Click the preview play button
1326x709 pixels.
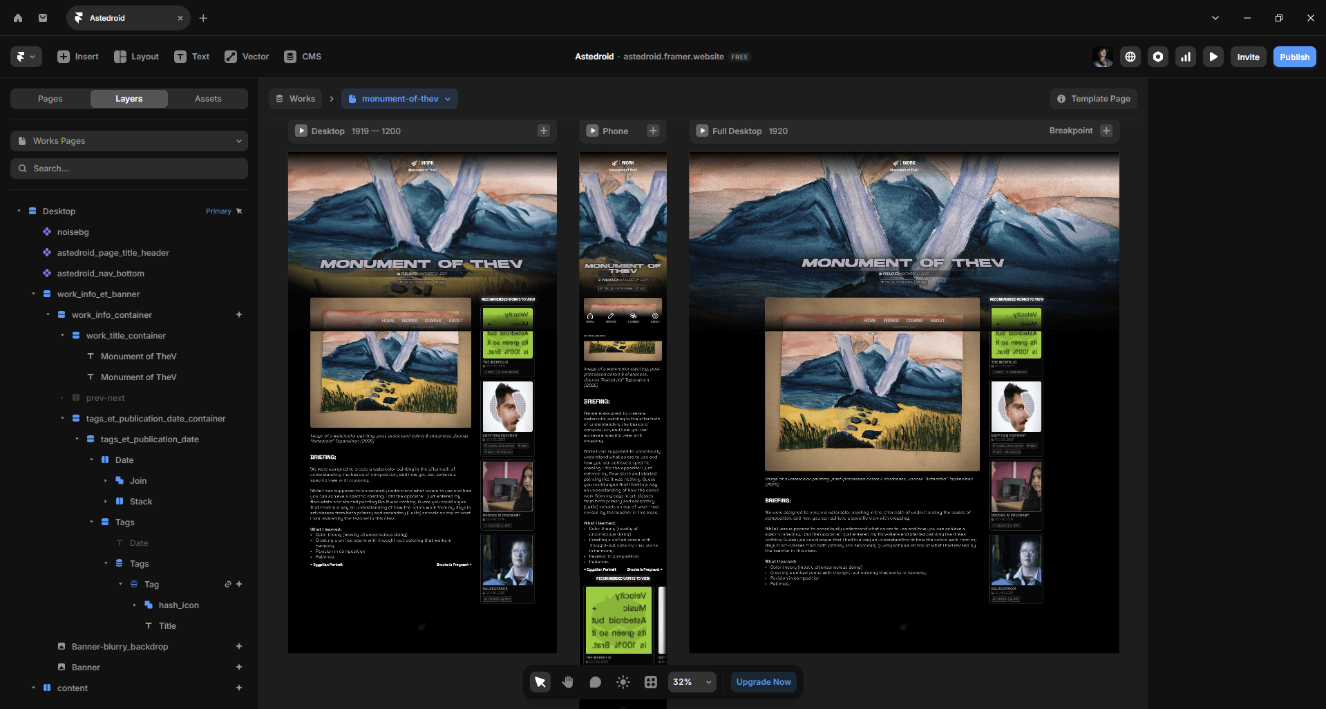click(x=1213, y=57)
